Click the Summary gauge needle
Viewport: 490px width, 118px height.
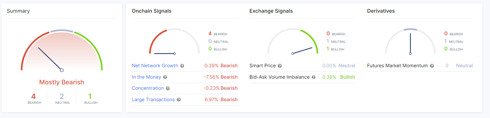pos(50,59)
